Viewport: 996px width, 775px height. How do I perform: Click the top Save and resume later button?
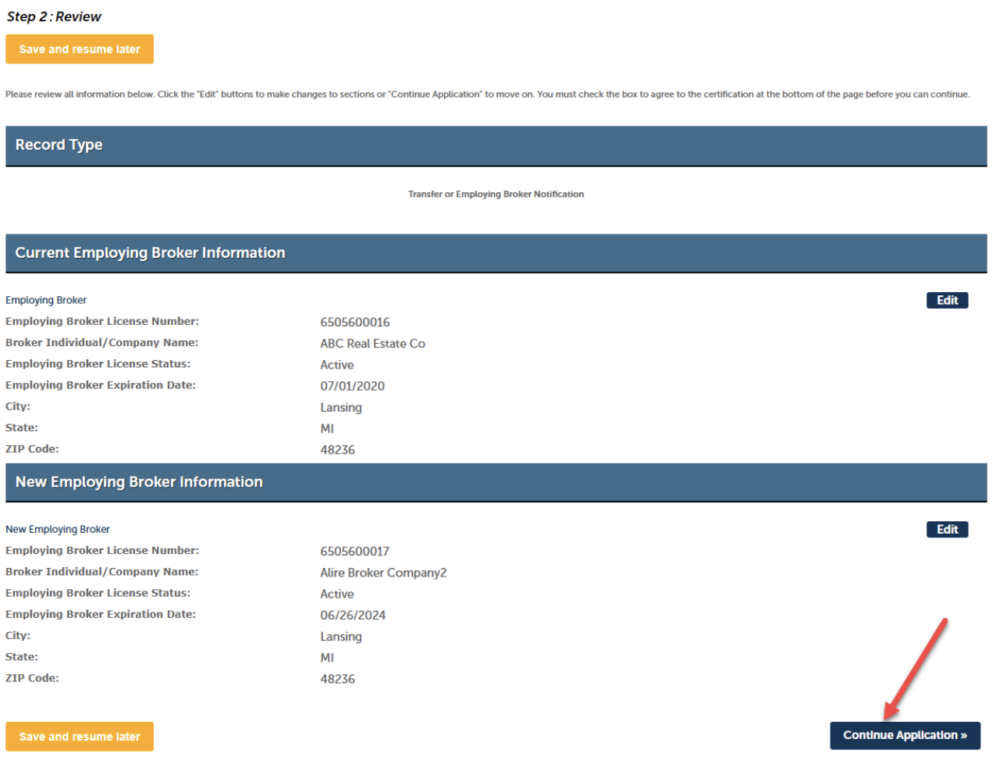80,49
